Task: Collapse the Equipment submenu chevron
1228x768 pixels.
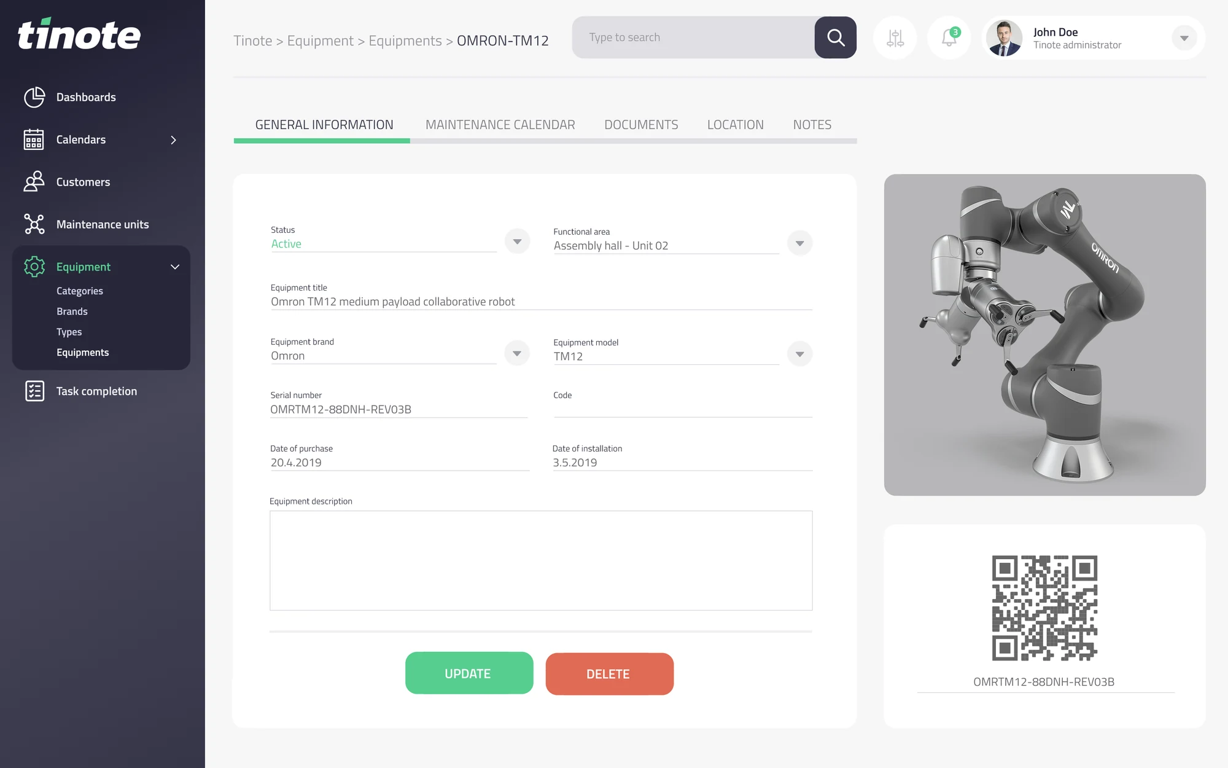Action: 175,267
